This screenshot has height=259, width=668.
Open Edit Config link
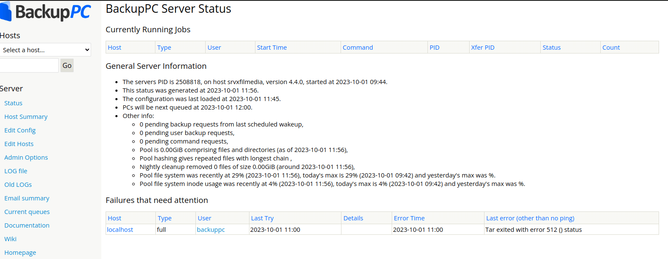click(20, 130)
